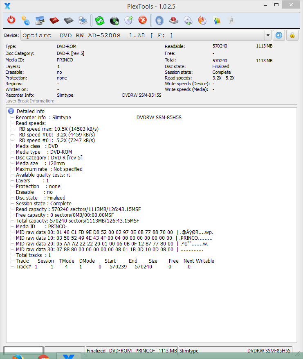The width and height of the screenshot is (303, 359).
Task: Click the status bar Slimtype DVDRW SSM-85H5S panel
Action: [236, 350]
